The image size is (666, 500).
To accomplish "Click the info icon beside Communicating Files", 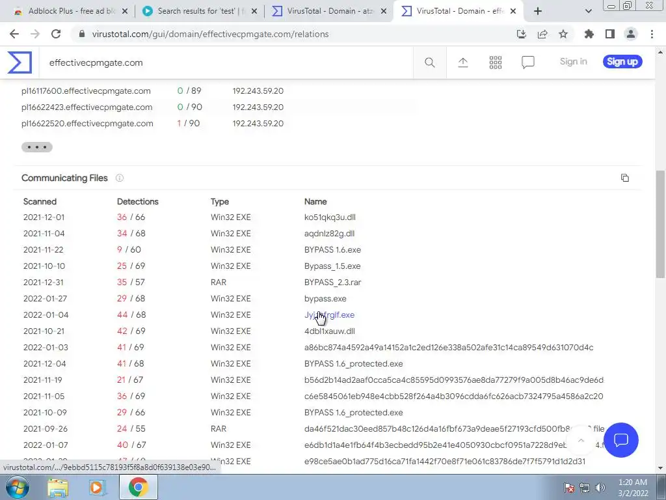I will [x=120, y=178].
